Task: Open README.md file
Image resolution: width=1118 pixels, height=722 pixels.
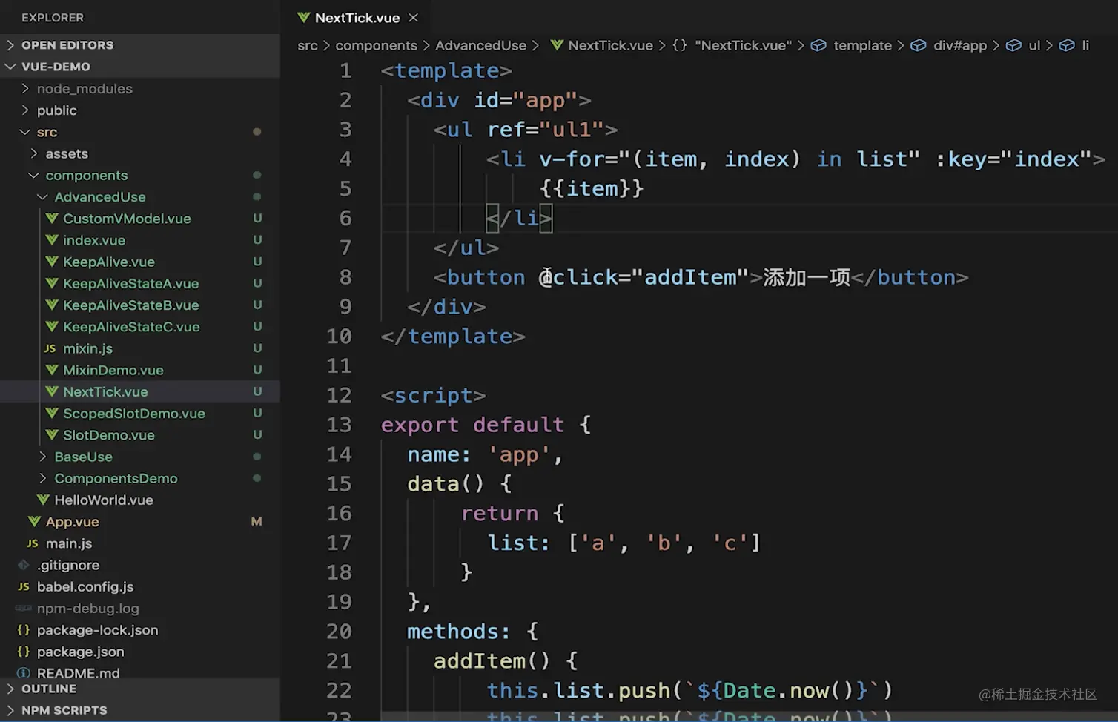Action: (78, 673)
